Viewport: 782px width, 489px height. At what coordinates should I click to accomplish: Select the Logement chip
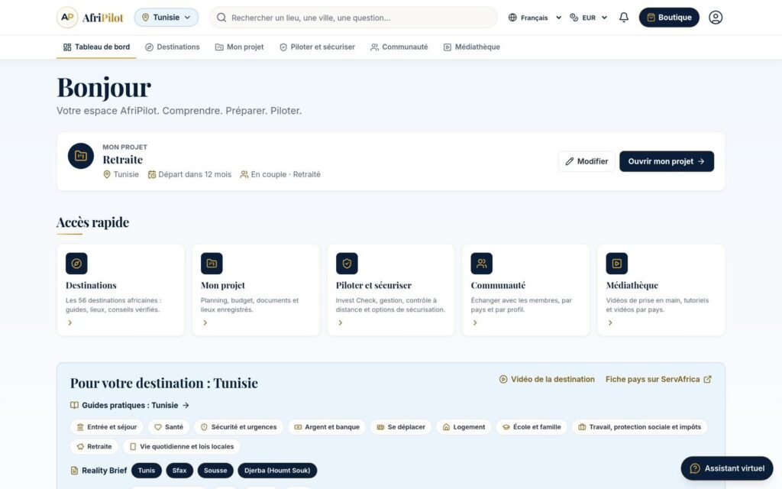coord(464,427)
